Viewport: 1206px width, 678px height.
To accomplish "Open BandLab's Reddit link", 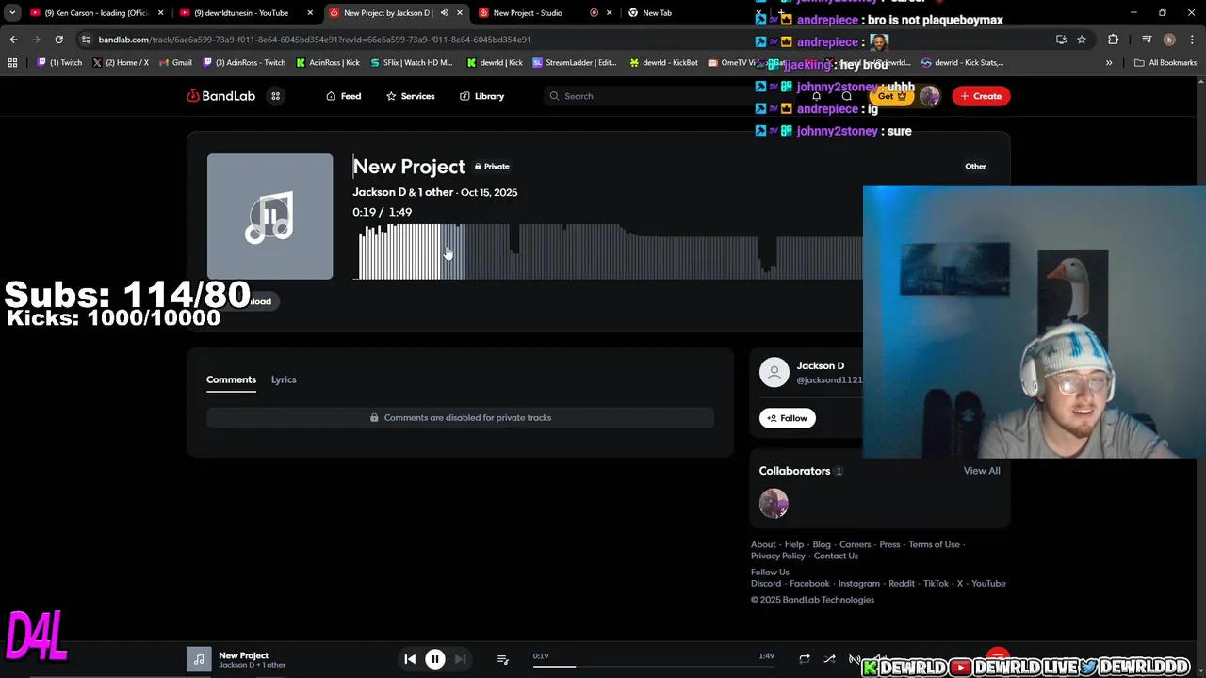I will (x=902, y=583).
